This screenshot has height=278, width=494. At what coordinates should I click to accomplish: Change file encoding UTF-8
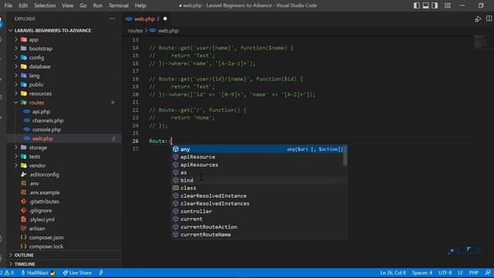pyautogui.click(x=445, y=273)
